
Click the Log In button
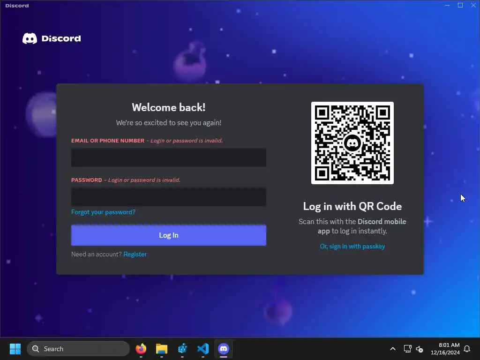pyautogui.click(x=169, y=235)
